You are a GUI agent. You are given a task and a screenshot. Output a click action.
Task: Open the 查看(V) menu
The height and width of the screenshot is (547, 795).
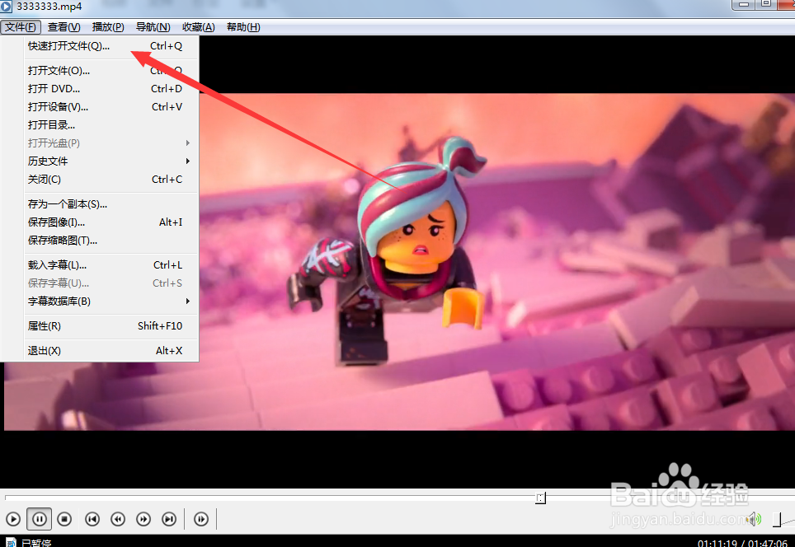[64, 27]
